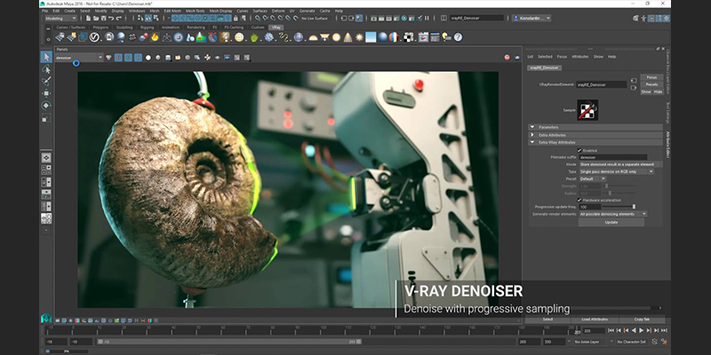Select the arrow Select tool in toolbox
711x355 pixels.
(46, 57)
